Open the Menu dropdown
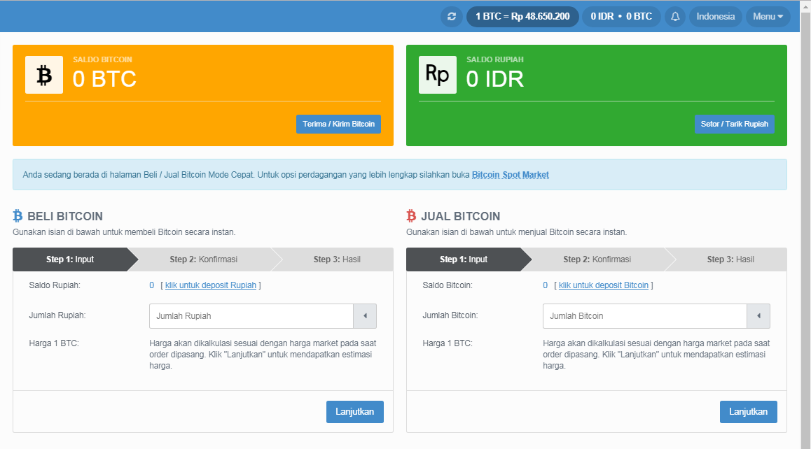 768,17
